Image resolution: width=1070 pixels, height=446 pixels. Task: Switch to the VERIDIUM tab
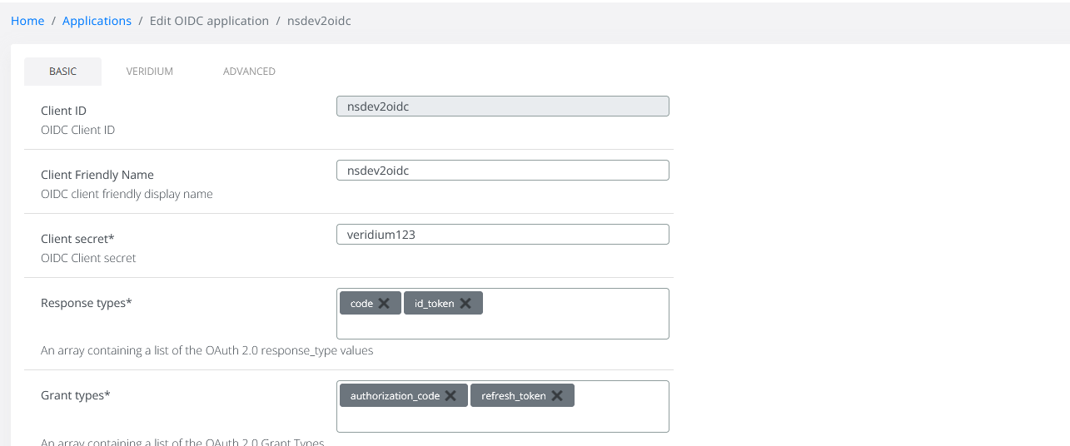click(x=150, y=72)
